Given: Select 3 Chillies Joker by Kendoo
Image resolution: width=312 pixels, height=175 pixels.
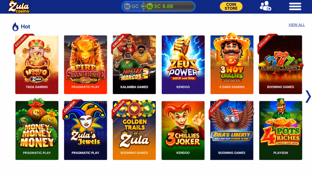Looking at the screenshot, I should click(x=183, y=130).
